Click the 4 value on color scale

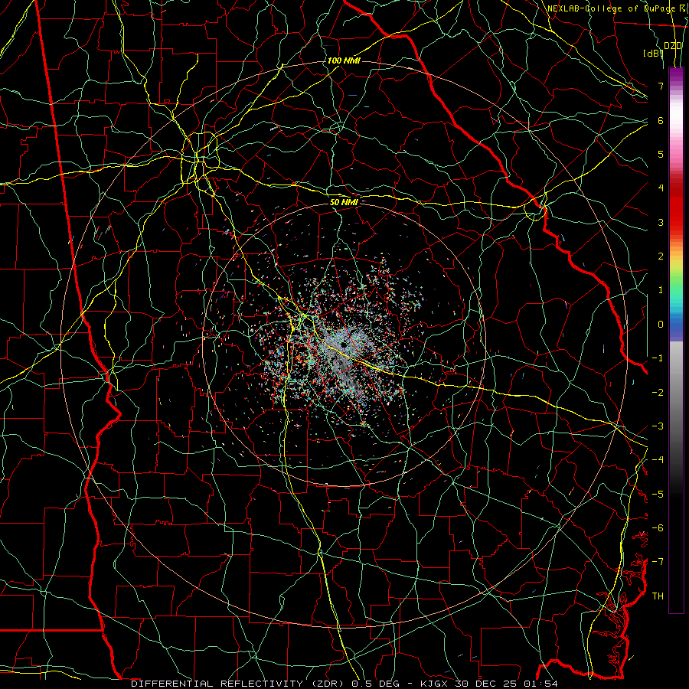(661, 188)
